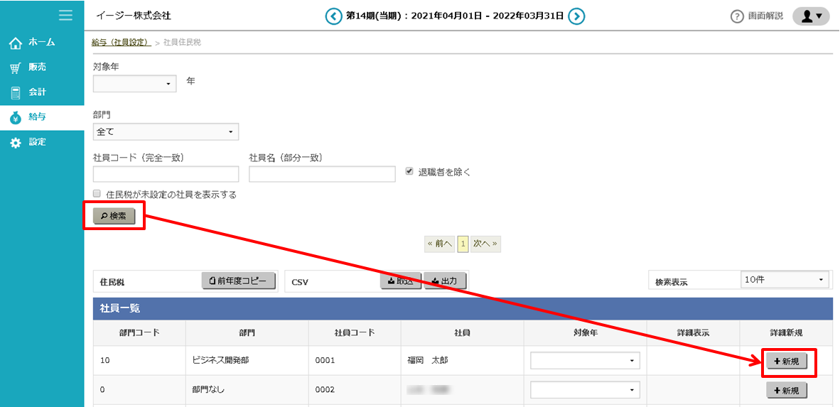Open the 画面解説 help icon
840x407 pixels.
coord(737,16)
